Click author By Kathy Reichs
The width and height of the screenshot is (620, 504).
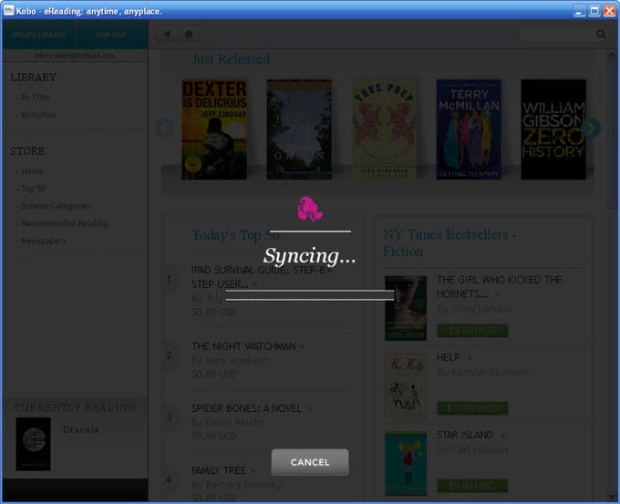tap(227, 423)
